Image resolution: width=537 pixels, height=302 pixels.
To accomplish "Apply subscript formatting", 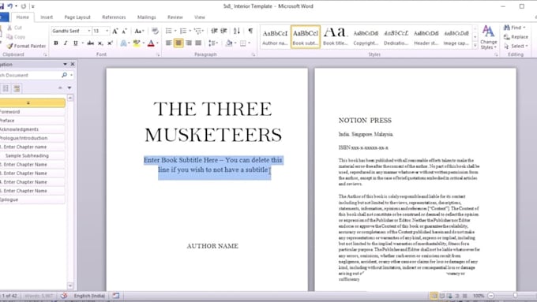I will pyautogui.click(x=100, y=43).
